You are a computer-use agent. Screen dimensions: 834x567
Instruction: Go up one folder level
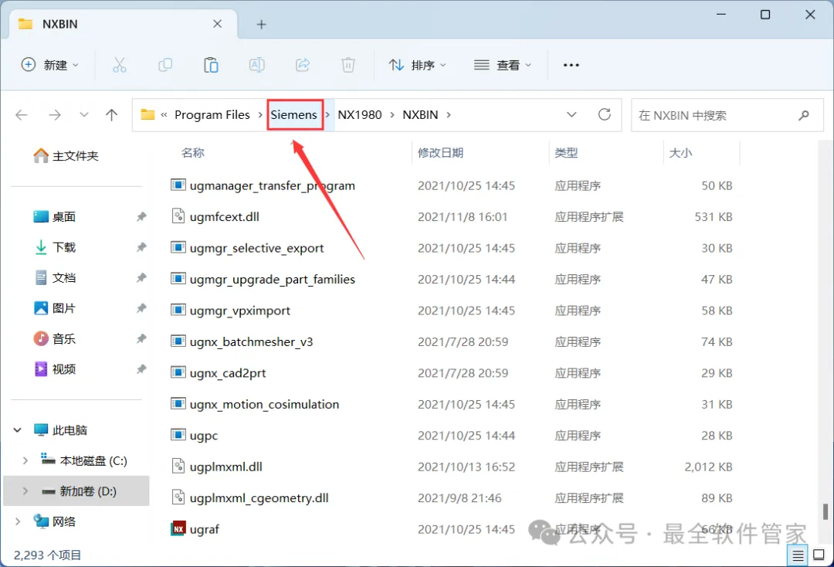[x=112, y=115]
